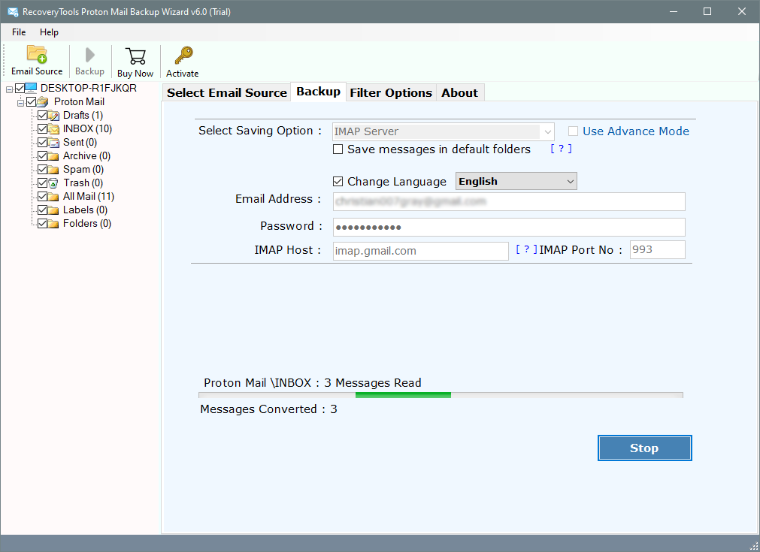Screen dimensions: 760x552
Task: Uncheck the Trash folder checkbox
Action: click(43, 183)
